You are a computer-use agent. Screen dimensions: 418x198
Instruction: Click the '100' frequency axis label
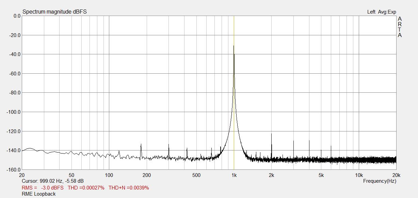pyautogui.click(x=109, y=175)
